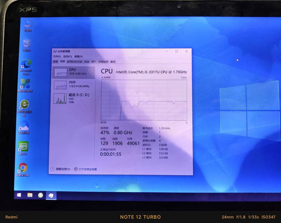
Task: Select the CPU entry in the sidebar
Action: tap(73, 72)
